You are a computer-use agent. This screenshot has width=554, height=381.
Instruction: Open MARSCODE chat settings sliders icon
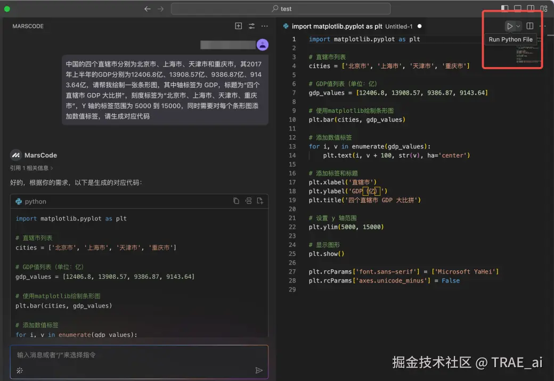[251, 26]
